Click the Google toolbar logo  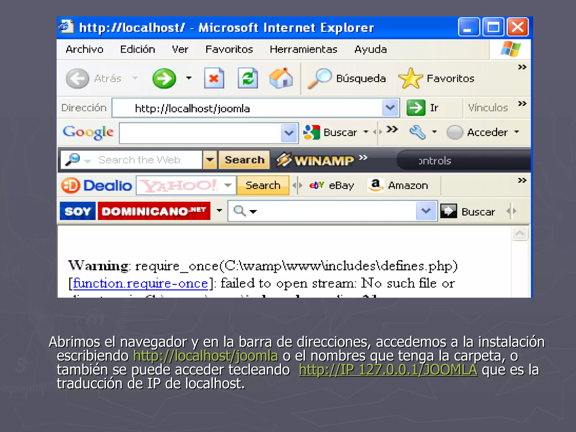click(88, 132)
